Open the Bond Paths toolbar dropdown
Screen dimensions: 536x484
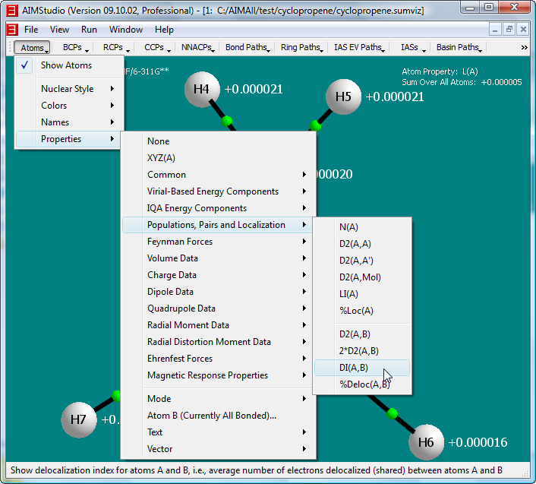pyautogui.click(x=248, y=47)
